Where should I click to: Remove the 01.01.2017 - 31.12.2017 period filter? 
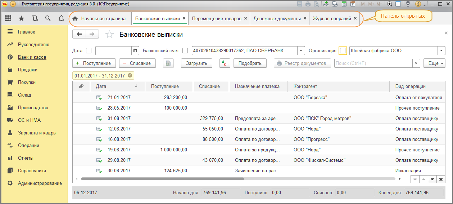pos(130,76)
